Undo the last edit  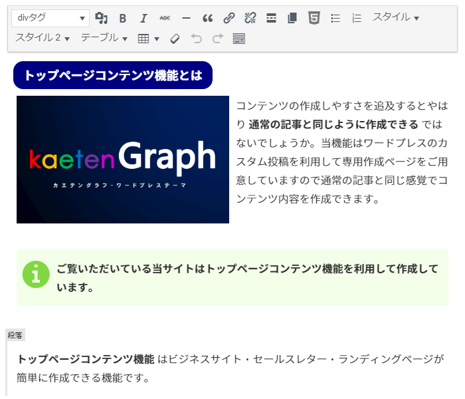197,39
